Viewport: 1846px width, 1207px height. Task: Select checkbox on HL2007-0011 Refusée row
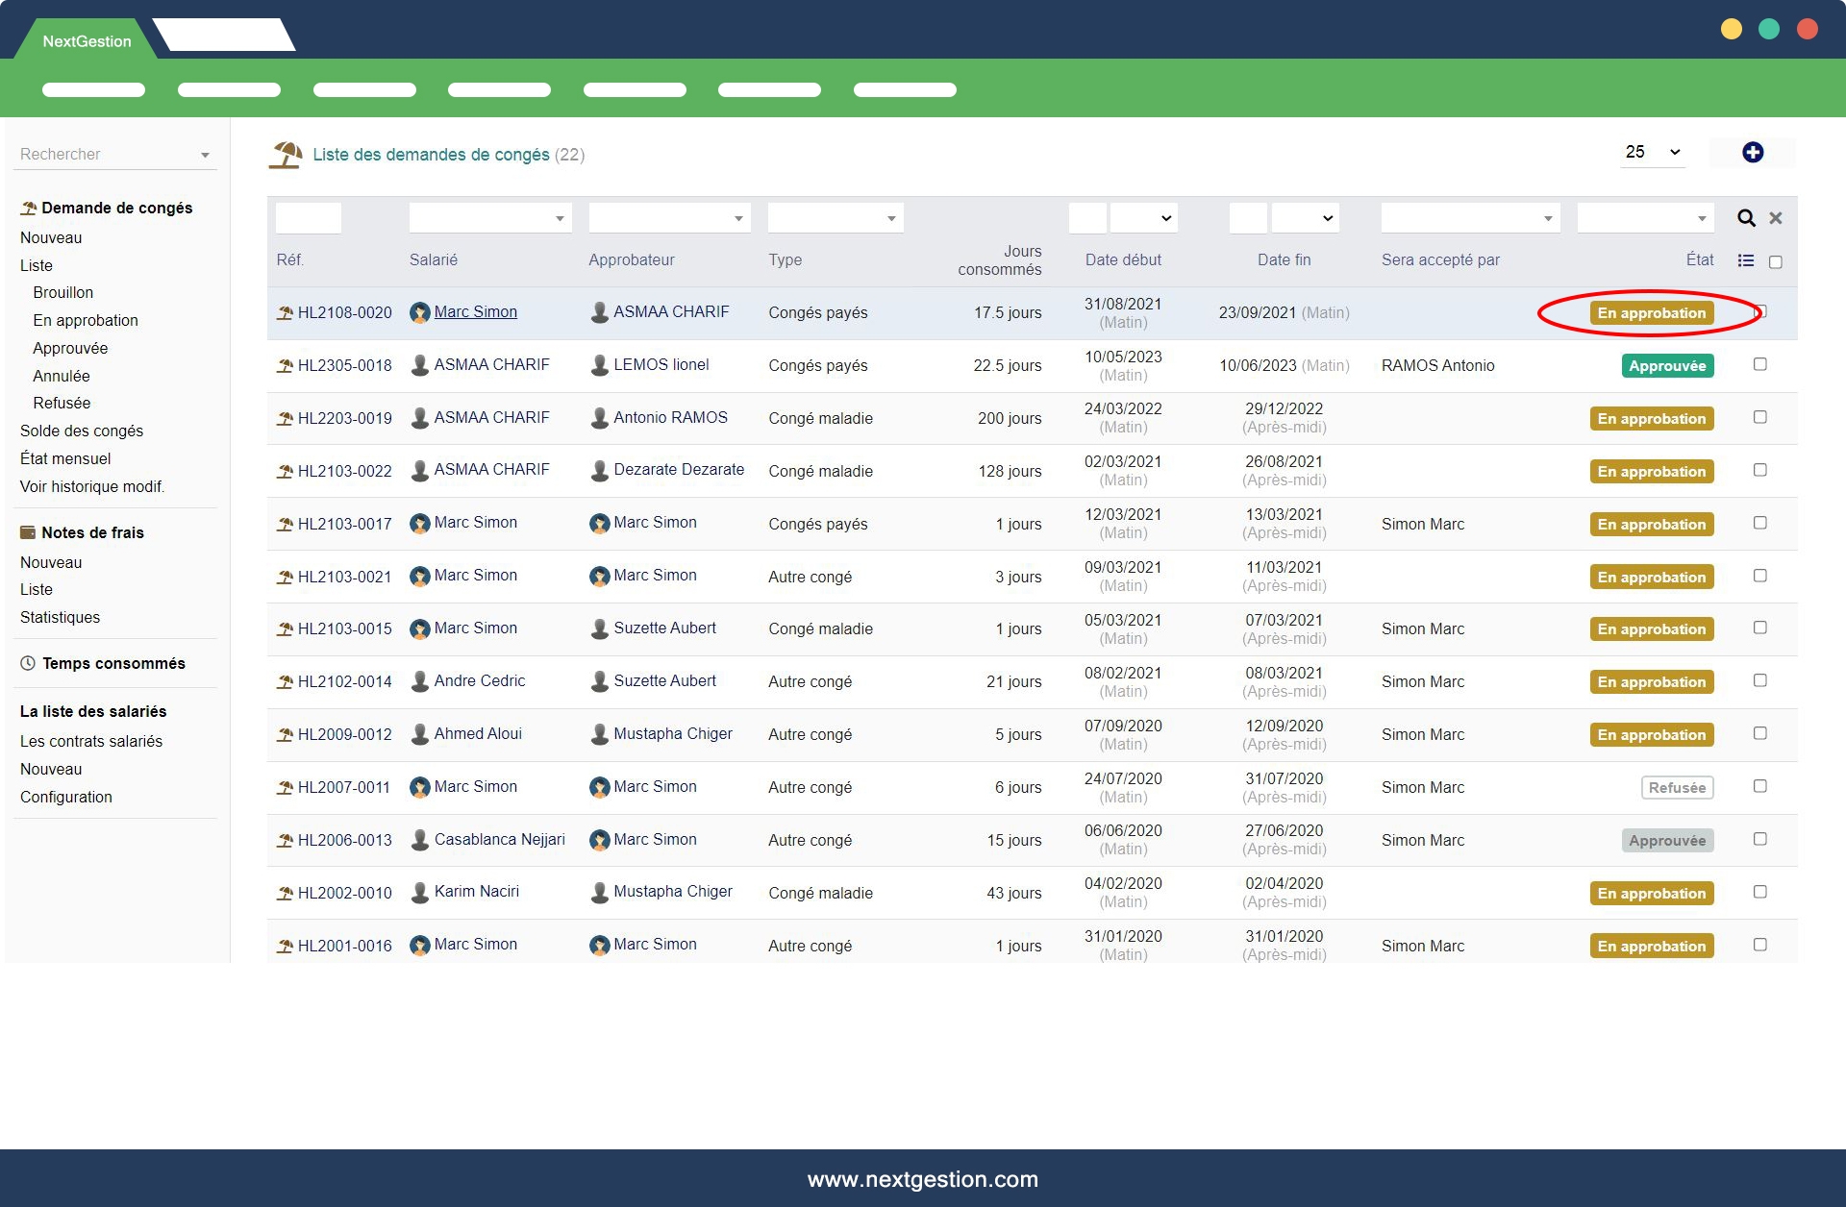1759,786
